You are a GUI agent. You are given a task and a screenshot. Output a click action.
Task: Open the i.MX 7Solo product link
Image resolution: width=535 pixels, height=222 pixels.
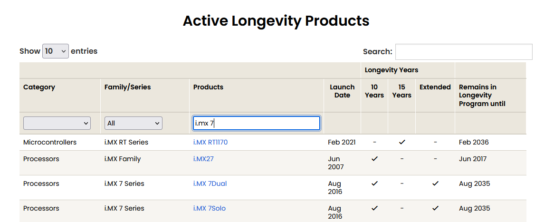pos(209,208)
